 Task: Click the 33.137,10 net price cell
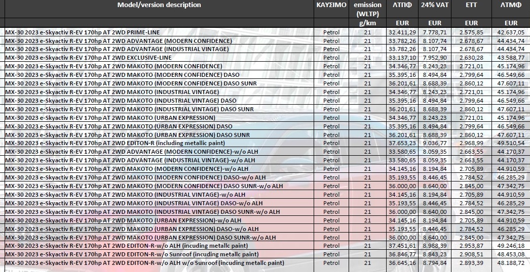(x=402, y=58)
